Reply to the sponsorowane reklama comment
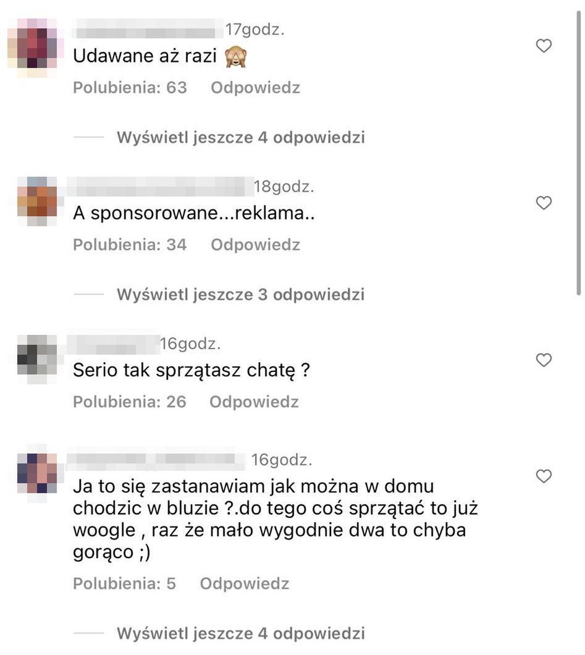Screen dimensions: 585x655 pos(256,245)
